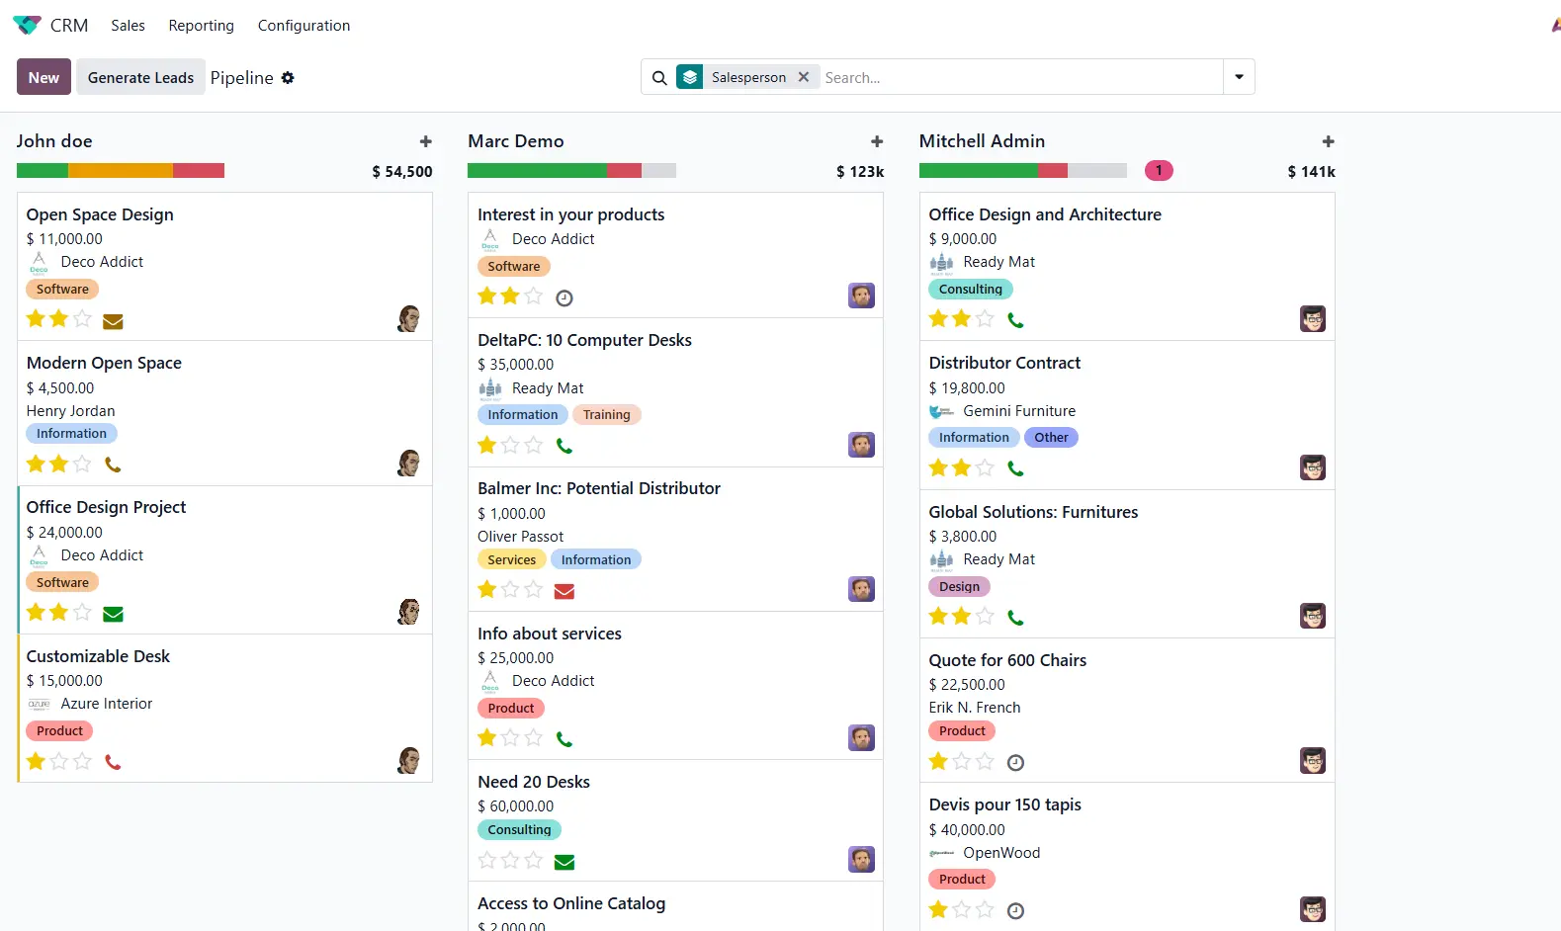
Task: Click the plus icon in Marc Demo column
Action: pos(876,141)
